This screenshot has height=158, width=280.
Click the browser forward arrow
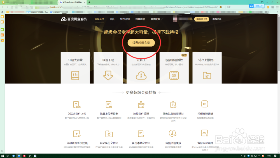point(7,7)
